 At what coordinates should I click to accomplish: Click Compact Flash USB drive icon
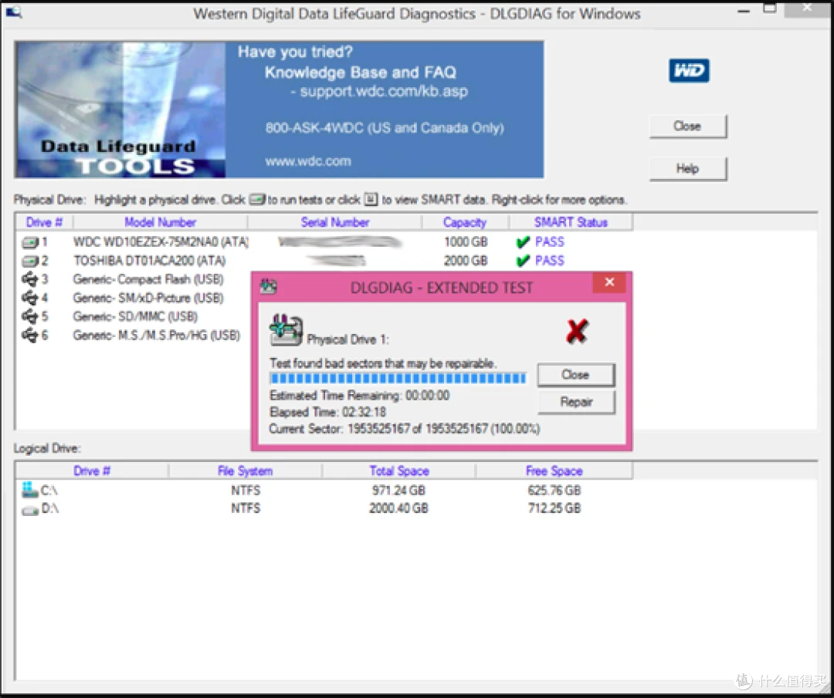point(30,279)
